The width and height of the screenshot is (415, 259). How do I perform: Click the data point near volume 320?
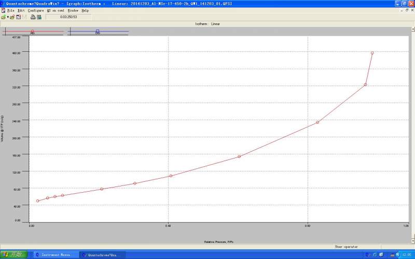pyautogui.click(x=365, y=84)
